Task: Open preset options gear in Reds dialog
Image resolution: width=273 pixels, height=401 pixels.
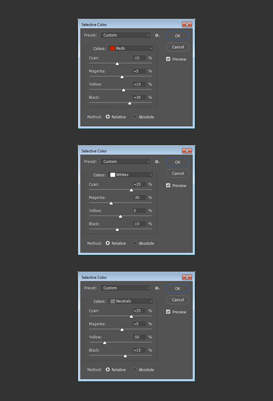Action: [157, 35]
